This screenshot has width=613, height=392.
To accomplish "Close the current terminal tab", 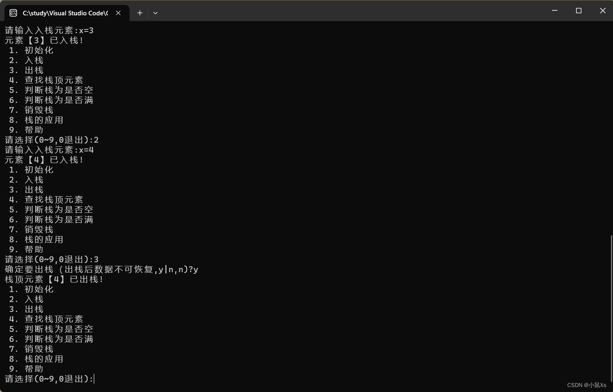I will click(x=118, y=13).
